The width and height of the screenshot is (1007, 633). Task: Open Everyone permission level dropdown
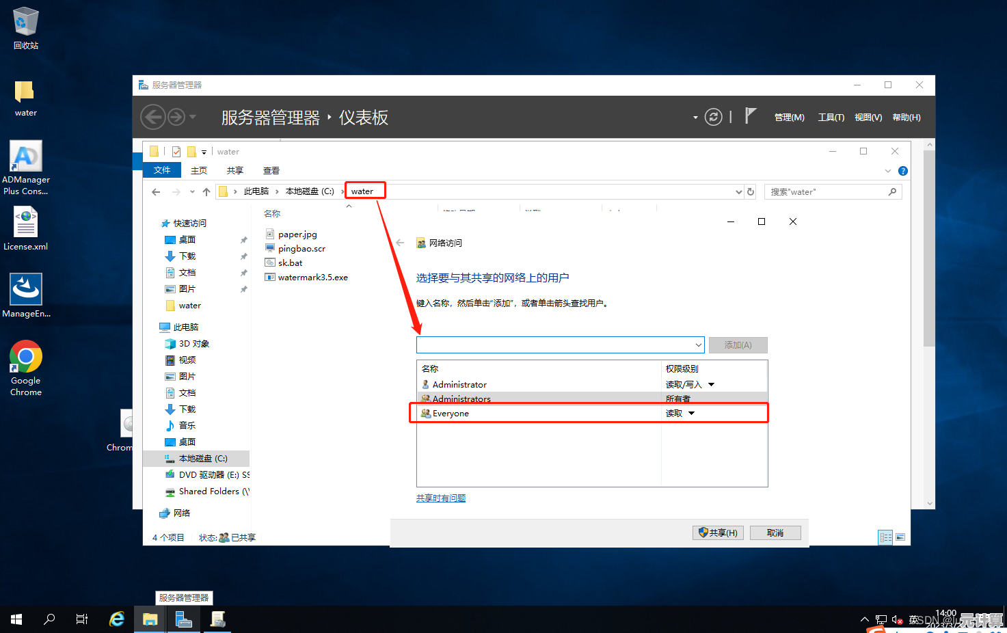tap(691, 414)
